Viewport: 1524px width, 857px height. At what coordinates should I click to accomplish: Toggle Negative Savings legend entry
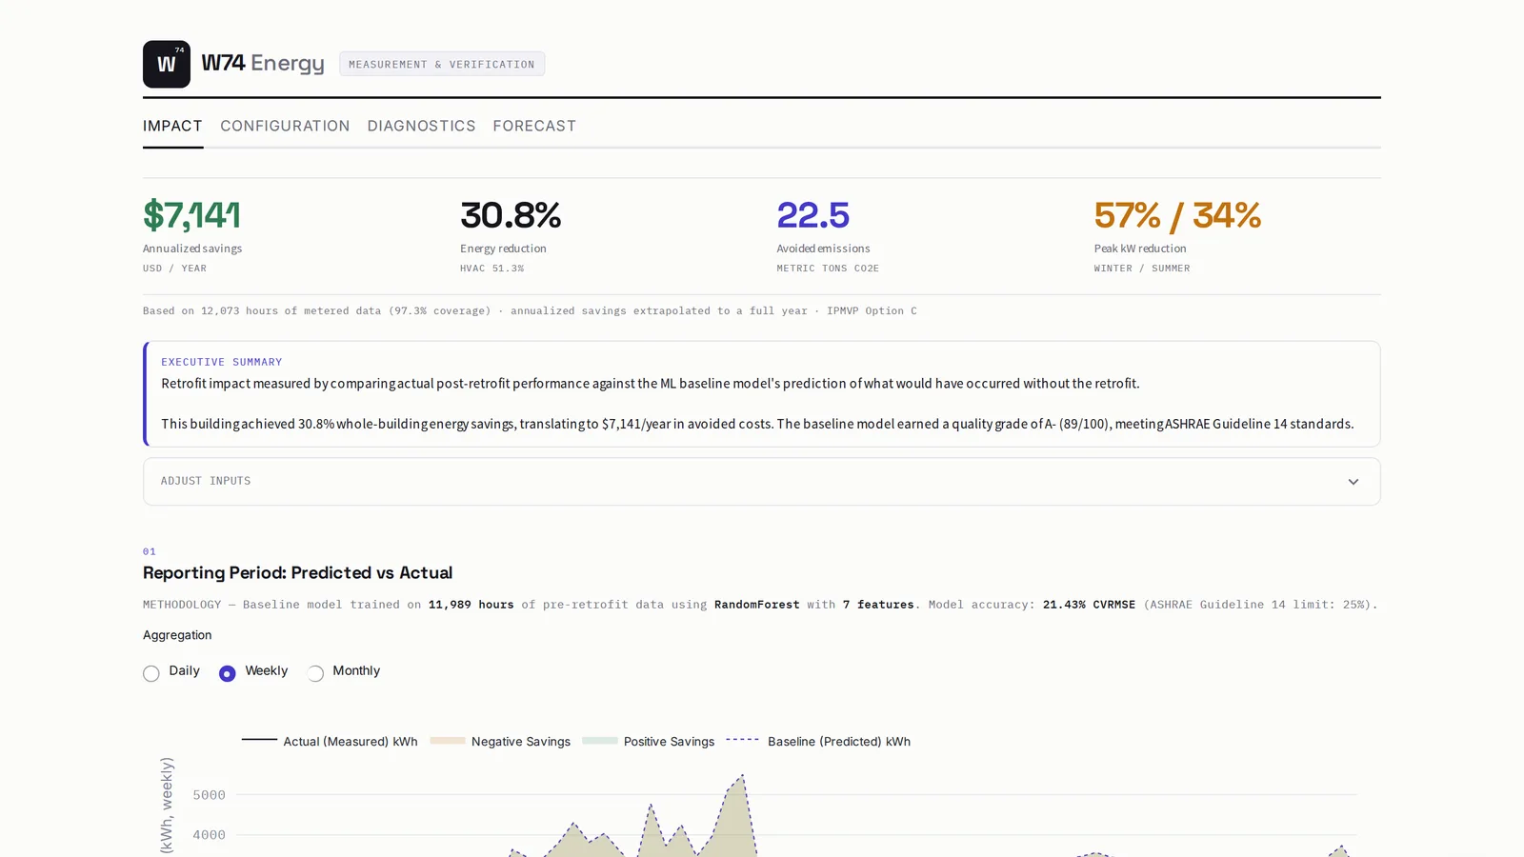[x=500, y=741]
